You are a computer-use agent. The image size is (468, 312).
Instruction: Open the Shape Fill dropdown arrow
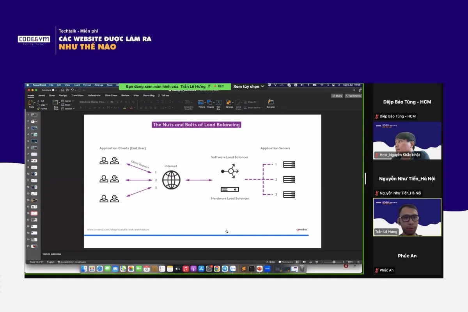258,102
